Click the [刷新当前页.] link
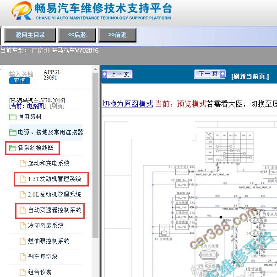Viewport: 277px width, 277px height. [250, 76]
